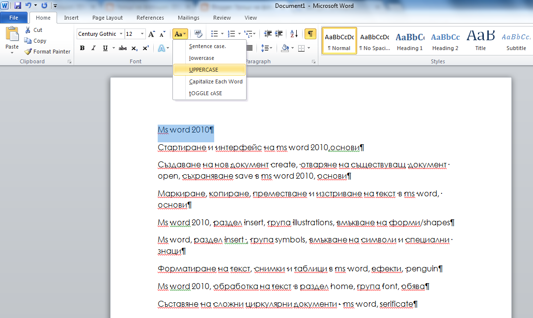
Task: Click the word 'penguin' in document
Action: click(x=422, y=269)
